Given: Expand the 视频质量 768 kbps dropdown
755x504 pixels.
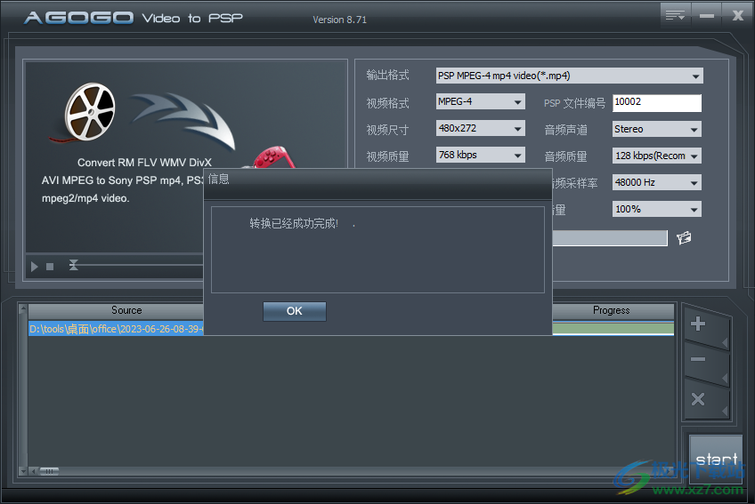Looking at the screenshot, I should coord(480,155).
